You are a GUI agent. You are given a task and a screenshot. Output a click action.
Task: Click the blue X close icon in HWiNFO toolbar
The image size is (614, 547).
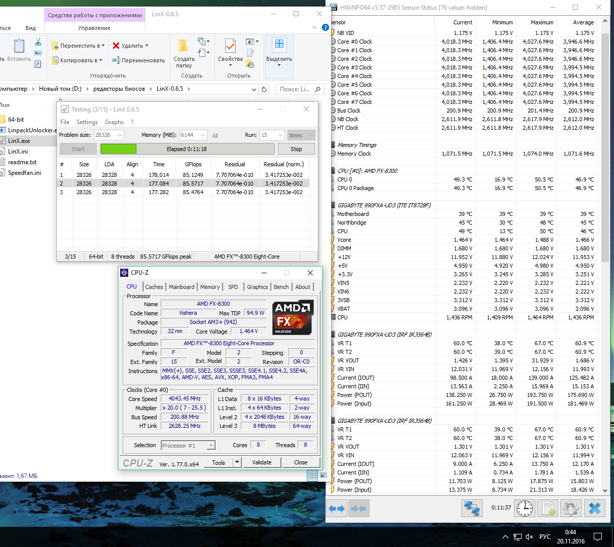(595, 508)
